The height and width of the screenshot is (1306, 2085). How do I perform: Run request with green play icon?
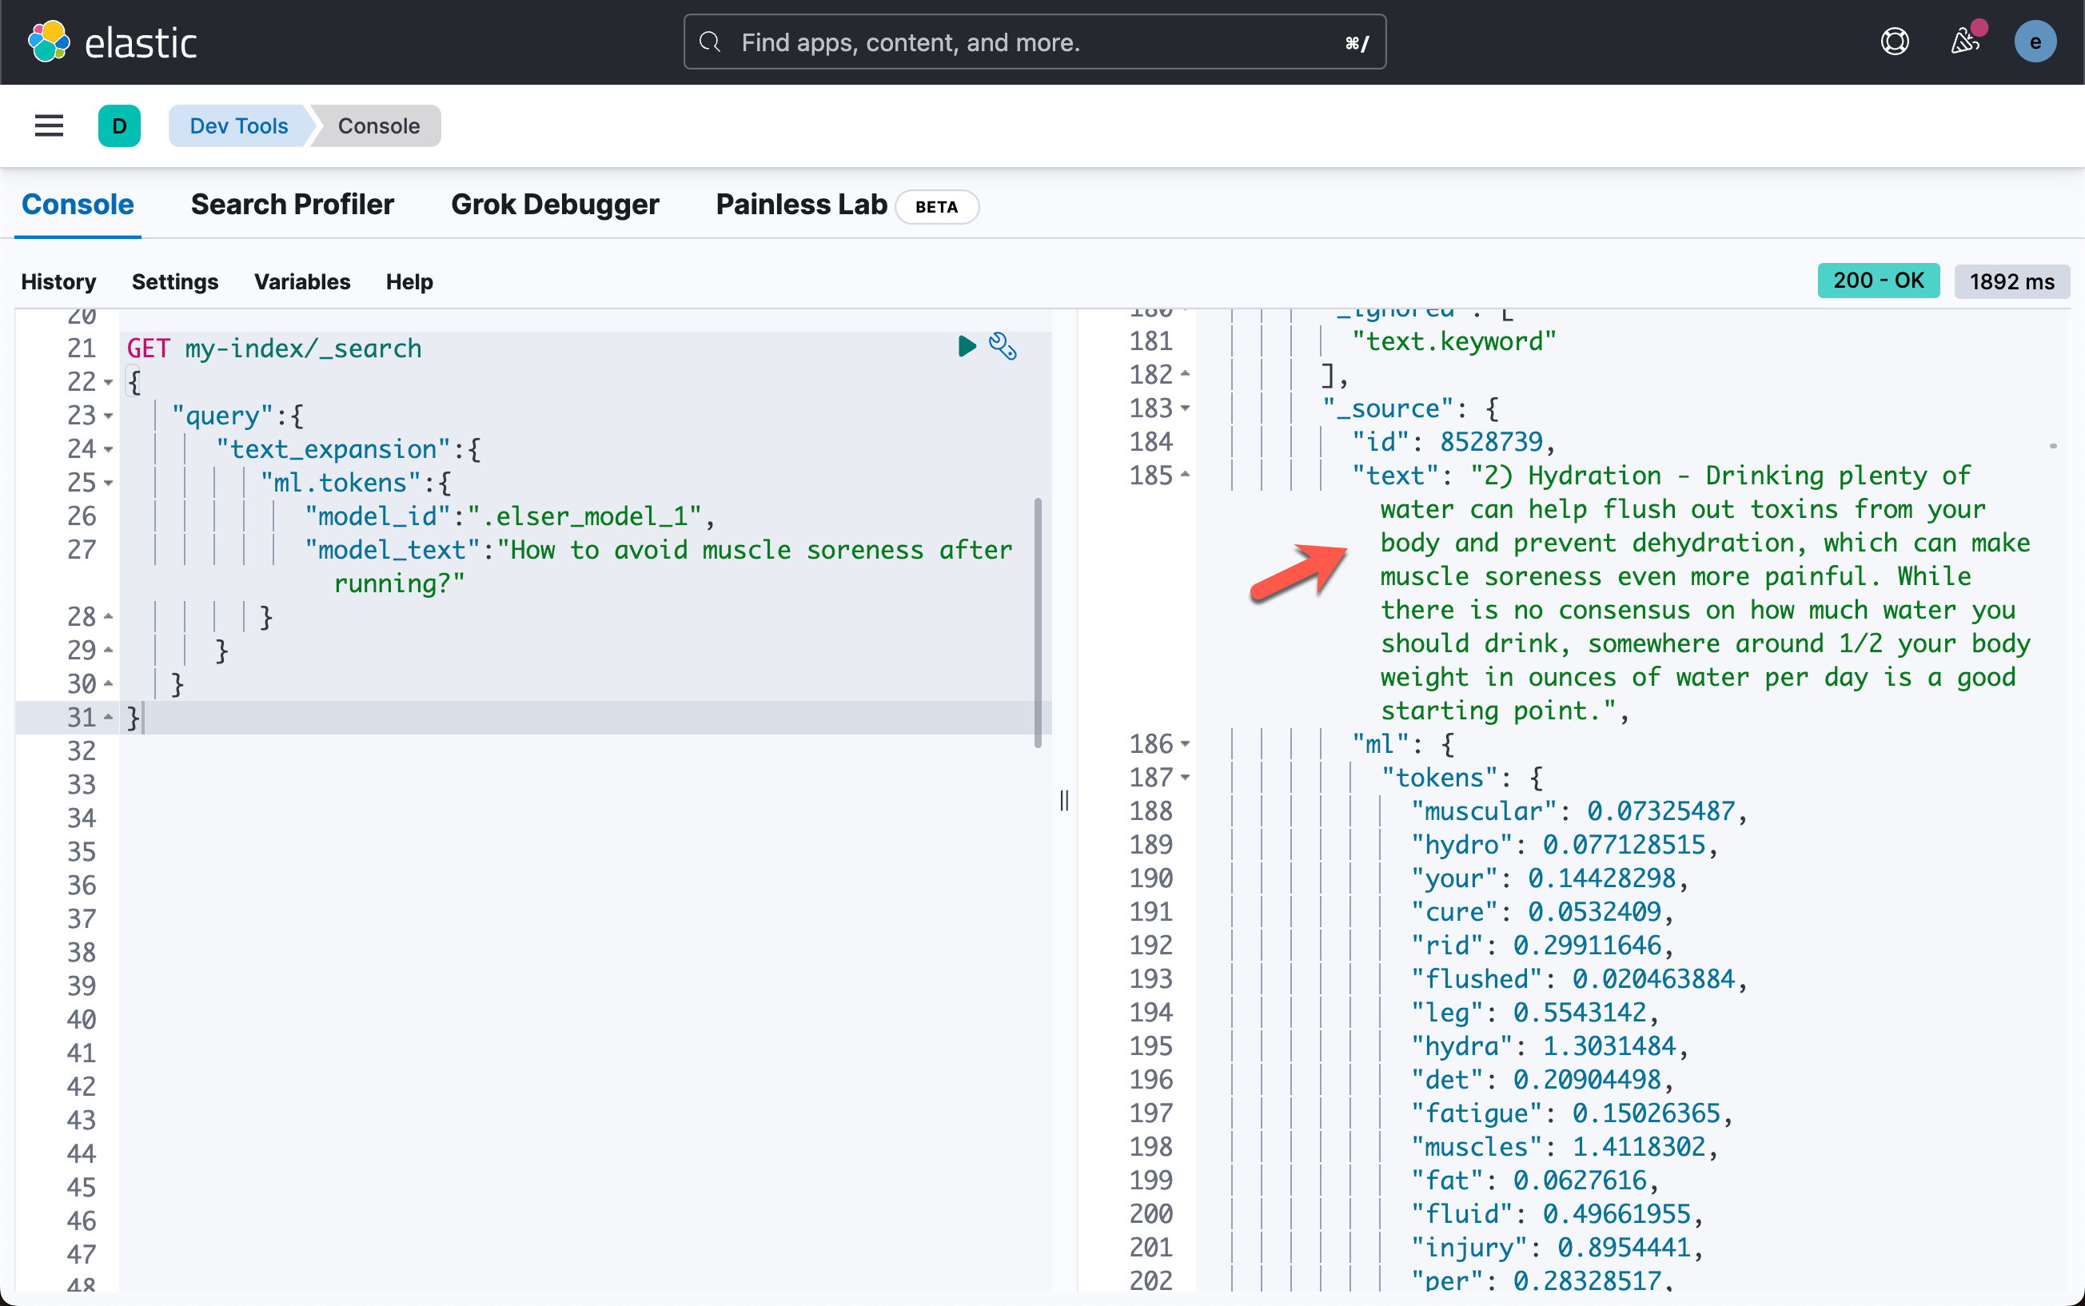967,347
